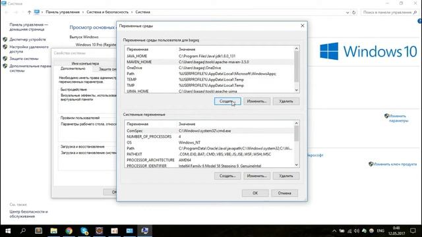Click Панель управления in address breadcrumb
This screenshot has height=237, width=422.
[x=63, y=12]
